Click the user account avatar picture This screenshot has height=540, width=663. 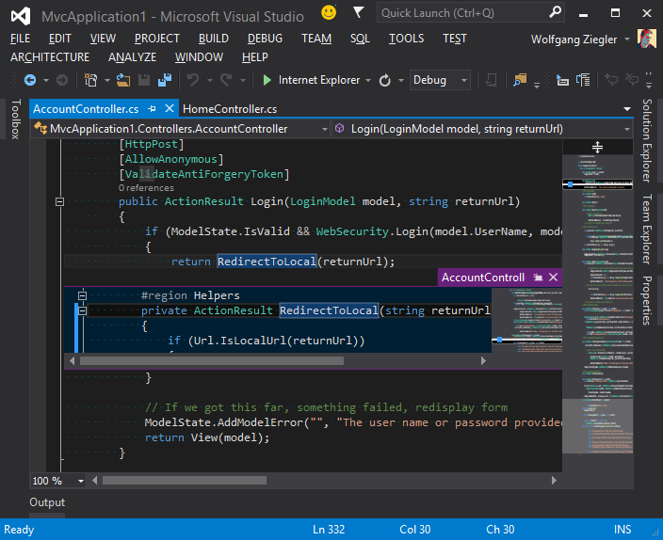[x=646, y=39]
